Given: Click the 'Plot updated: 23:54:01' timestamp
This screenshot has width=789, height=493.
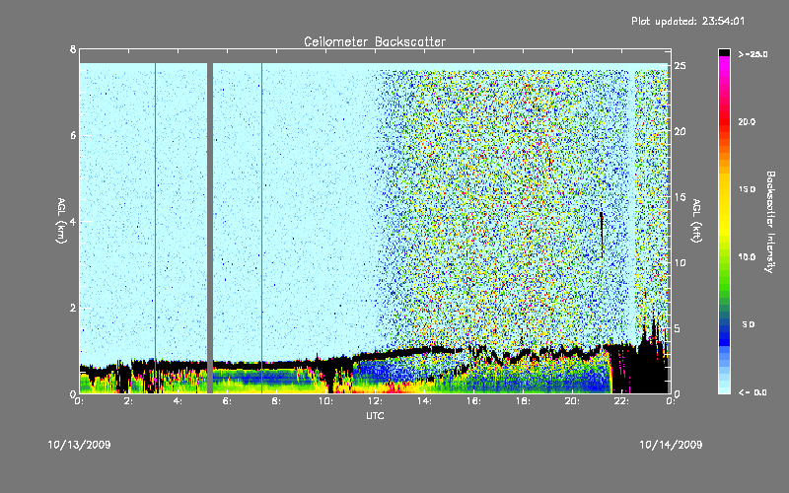Looking at the screenshot, I should click(687, 21).
